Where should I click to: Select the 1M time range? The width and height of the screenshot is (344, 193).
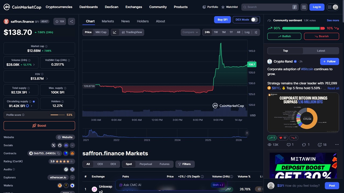pos(224,32)
